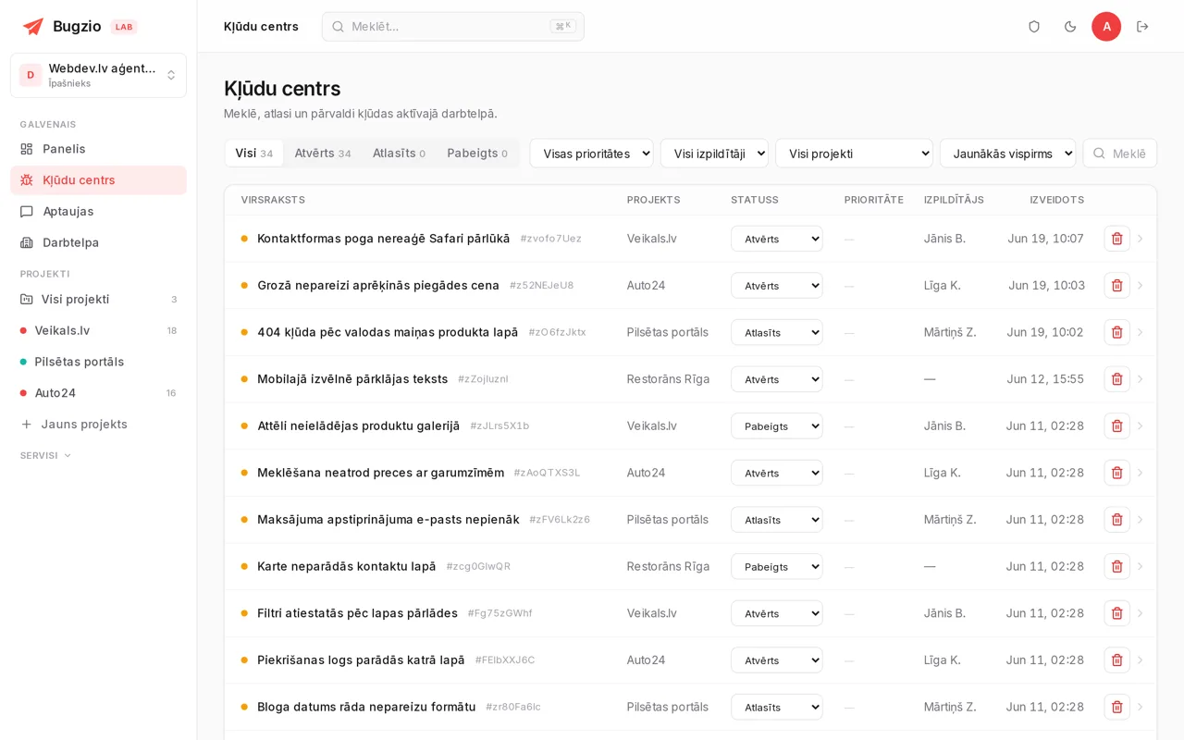Open details arrow for 404 kļūda row
1184x740 pixels.
pos(1140,332)
